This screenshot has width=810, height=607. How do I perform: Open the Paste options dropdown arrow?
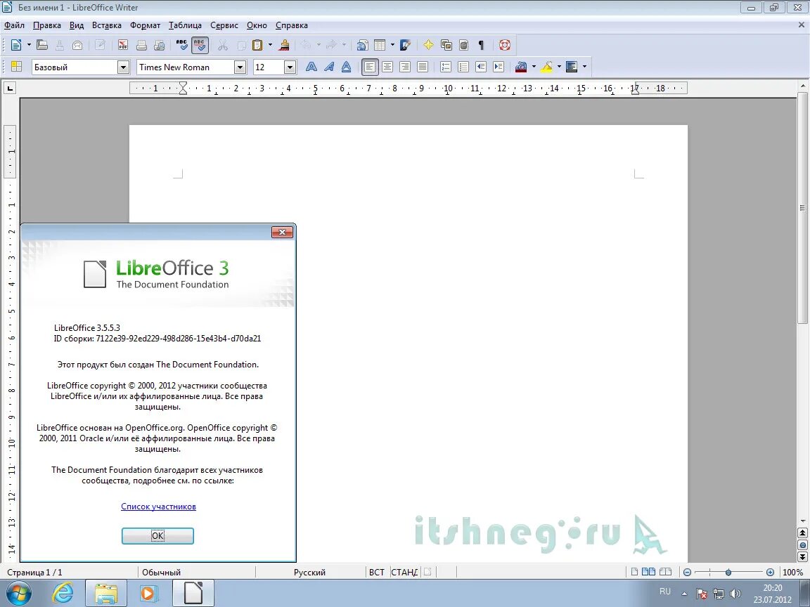click(270, 45)
